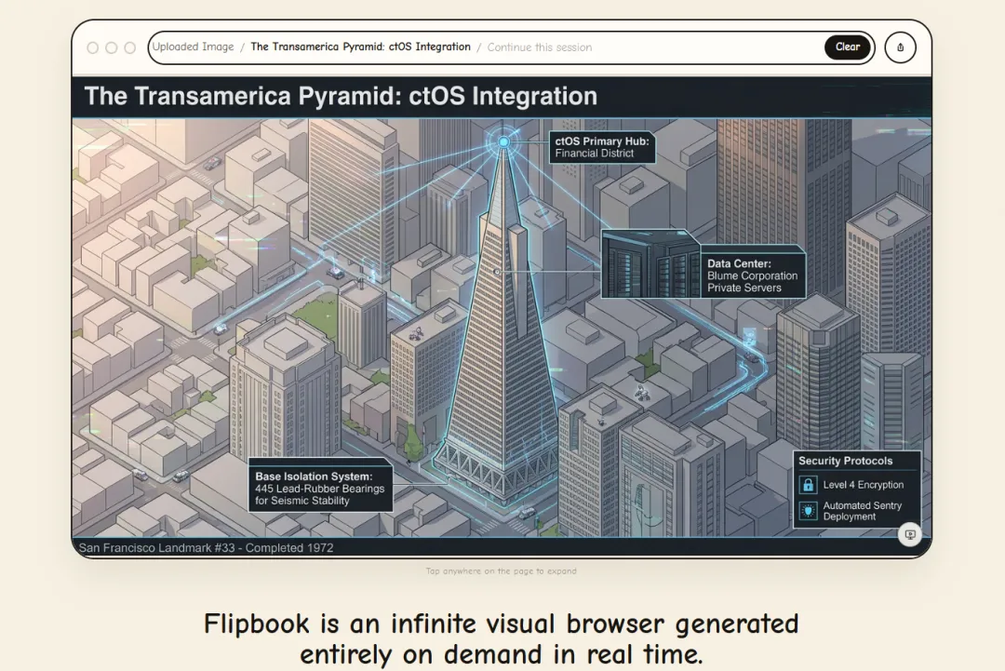Screen dimensions: 1005x671
Task: Click the image title 'The Transamerica Pyramid: ctOS Integration'
Action: (x=341, y=96)
